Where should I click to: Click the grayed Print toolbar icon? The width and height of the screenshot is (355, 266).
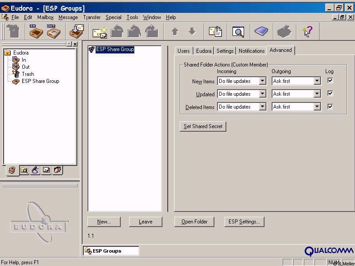point(284,31)
